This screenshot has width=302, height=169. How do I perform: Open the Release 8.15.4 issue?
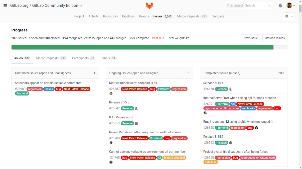tap(213, 83)
